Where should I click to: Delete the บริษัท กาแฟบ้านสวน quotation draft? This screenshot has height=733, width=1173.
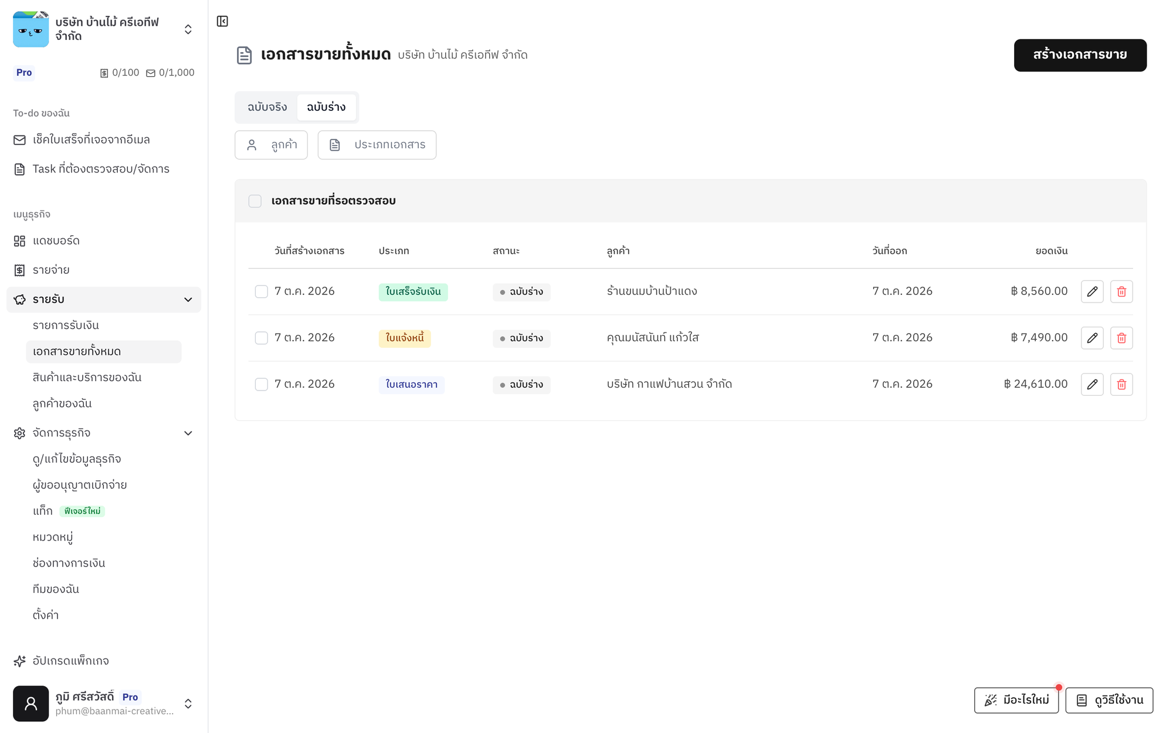1121,384
